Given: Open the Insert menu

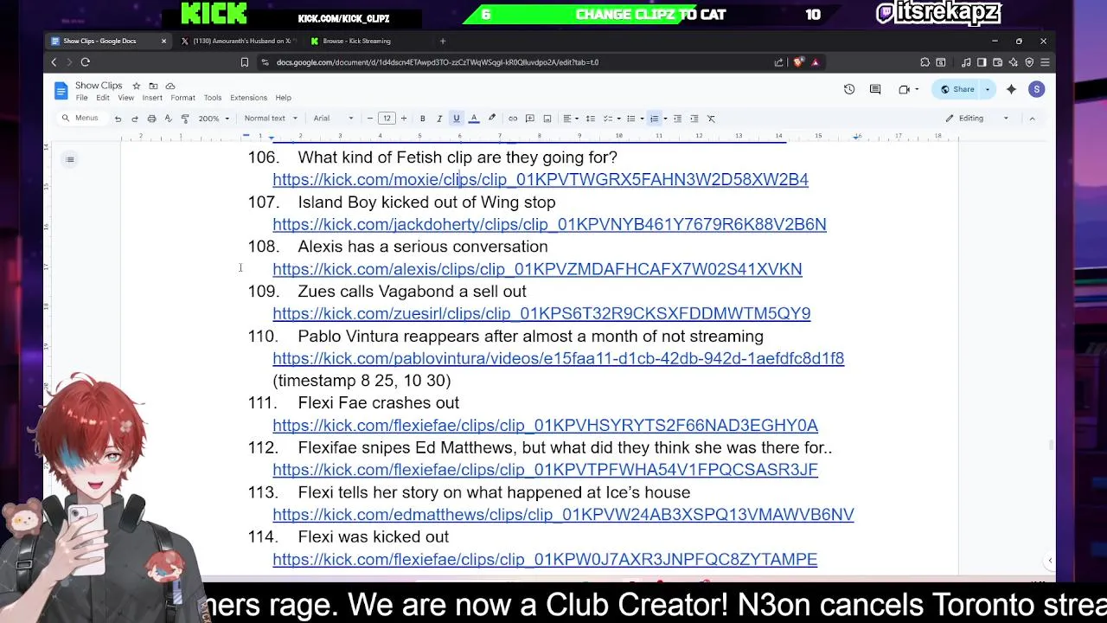Looking at the screenshot, I should click(152, 98).
